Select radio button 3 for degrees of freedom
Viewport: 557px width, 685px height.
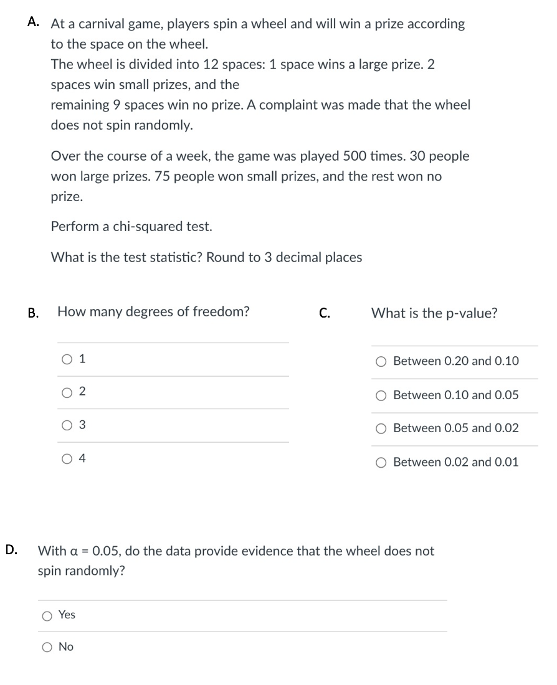pyautogui.click(x=66, y=425)
